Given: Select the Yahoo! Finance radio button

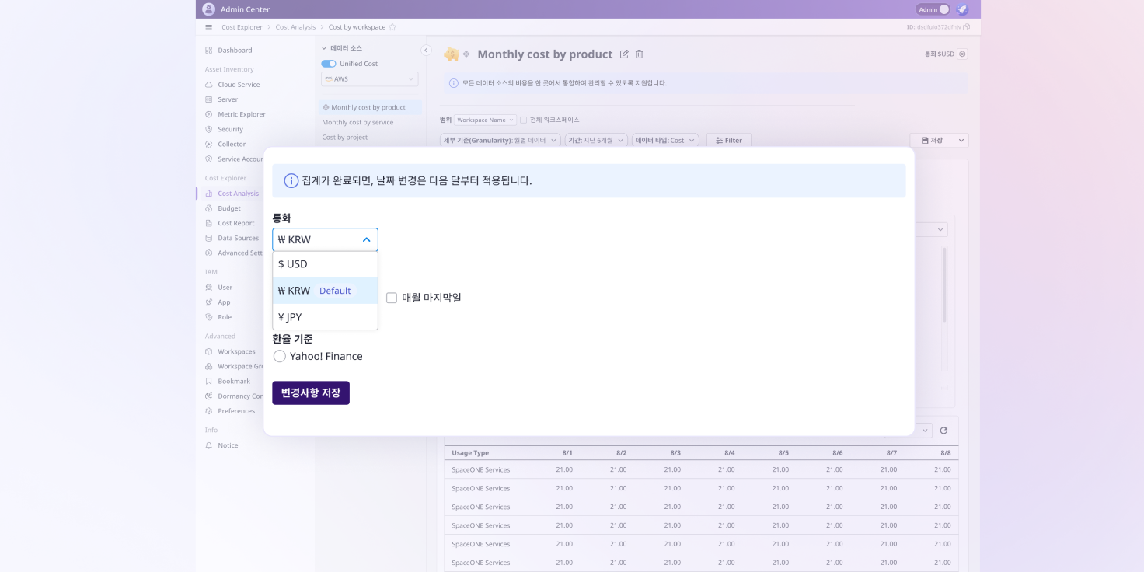Looking at the screenshot, I should point(280,356).
